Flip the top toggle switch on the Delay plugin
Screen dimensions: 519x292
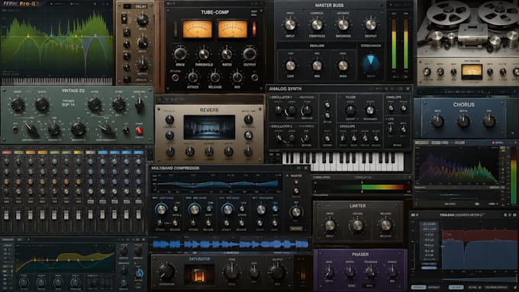pos(124,19)
